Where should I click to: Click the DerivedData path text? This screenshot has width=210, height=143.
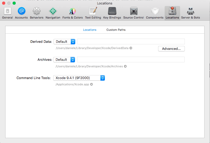(92, 48)
